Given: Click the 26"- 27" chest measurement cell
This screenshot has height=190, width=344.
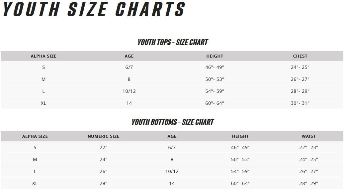Looking at the screenshot, I should point(300,79).
